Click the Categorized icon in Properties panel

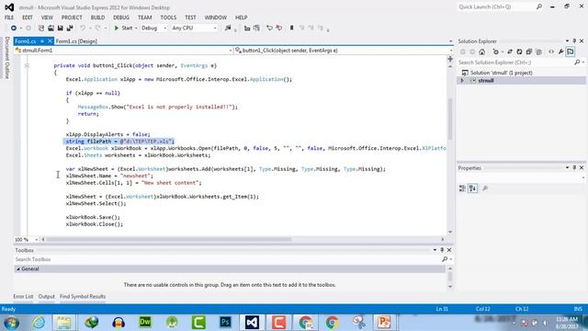click(462, 188)
